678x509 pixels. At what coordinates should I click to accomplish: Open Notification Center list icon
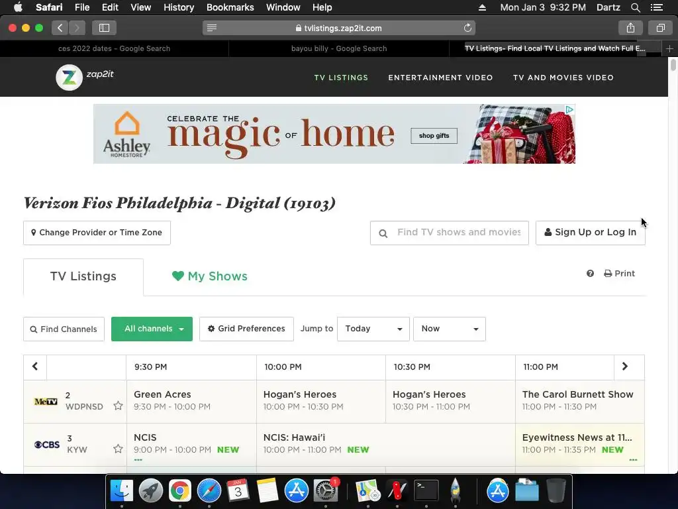point(657,7)
